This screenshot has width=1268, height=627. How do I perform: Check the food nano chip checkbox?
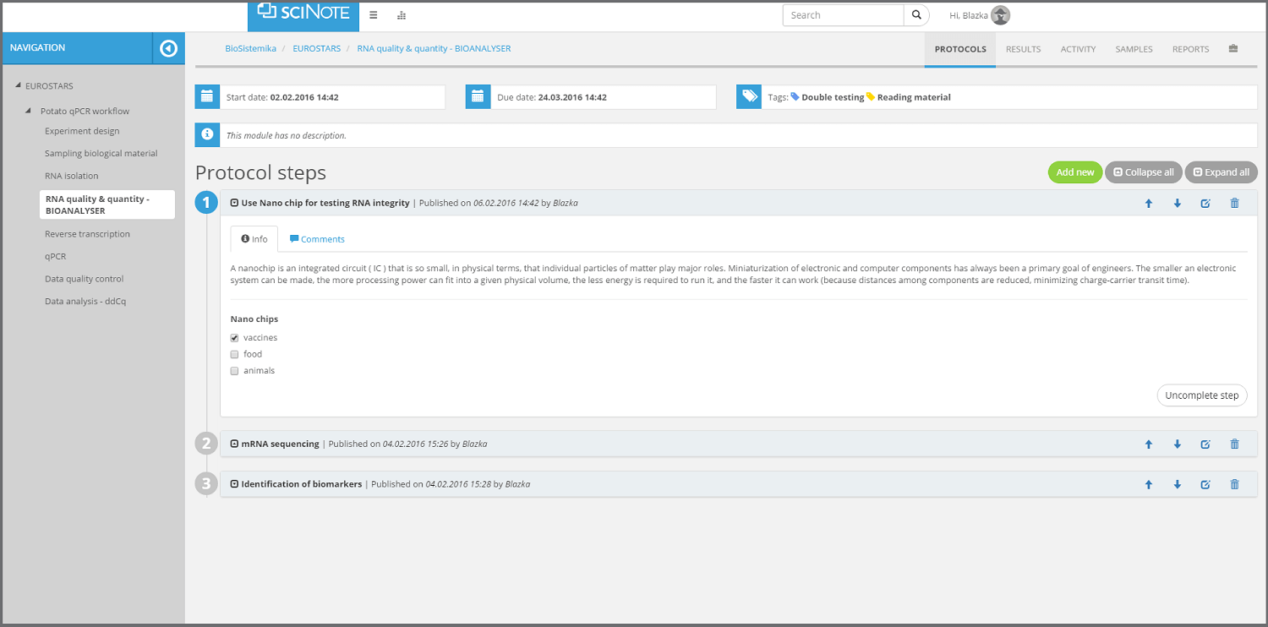point(234,354)
